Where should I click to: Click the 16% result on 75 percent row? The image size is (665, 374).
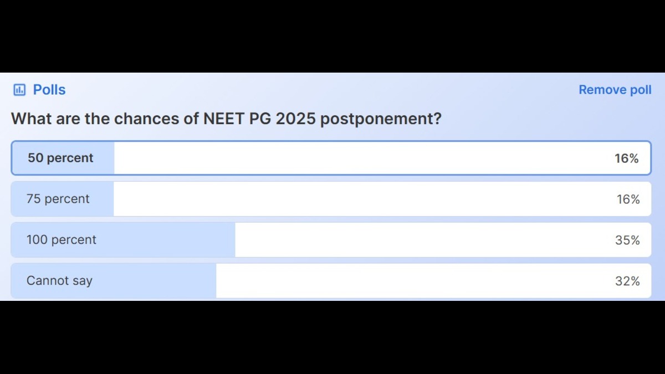pos(628,199)
